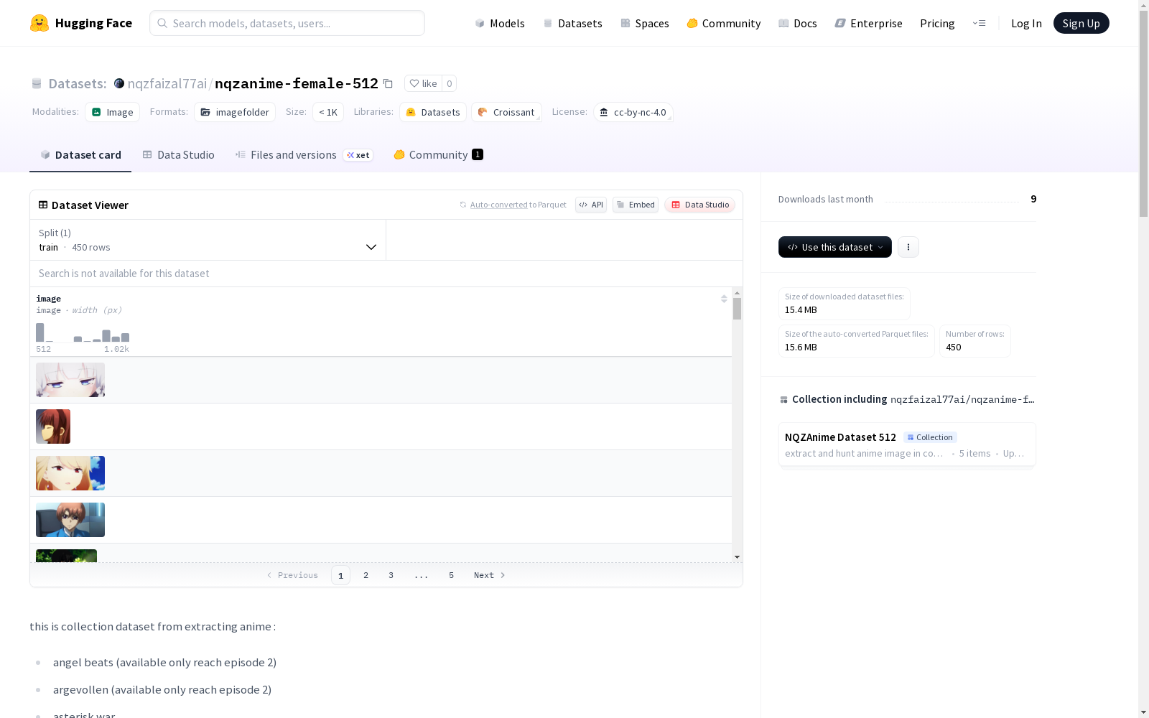1149x718 pixels.
Task: Open the white-haired anime face thumbnail
Action: tap(70, 380)
